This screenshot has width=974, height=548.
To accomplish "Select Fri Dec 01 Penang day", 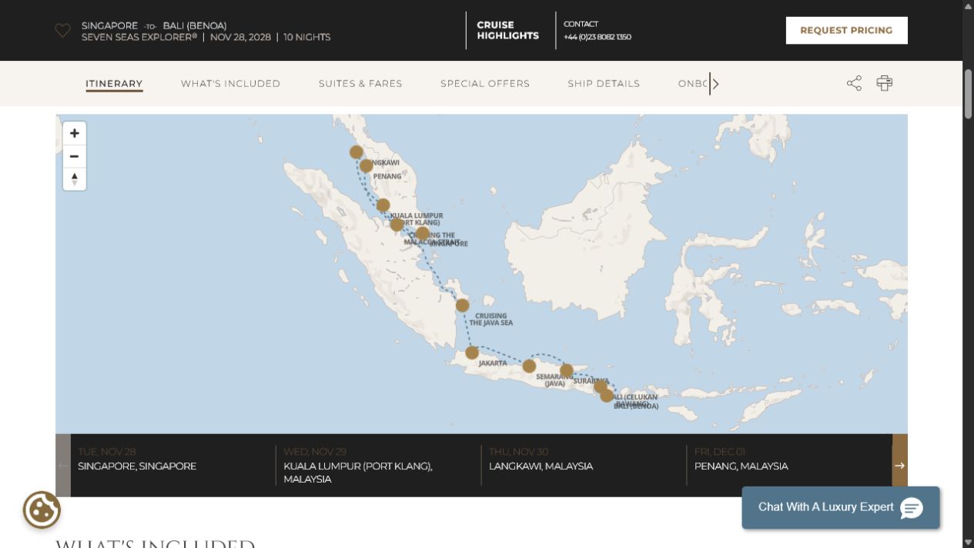I will click(788, 465).
